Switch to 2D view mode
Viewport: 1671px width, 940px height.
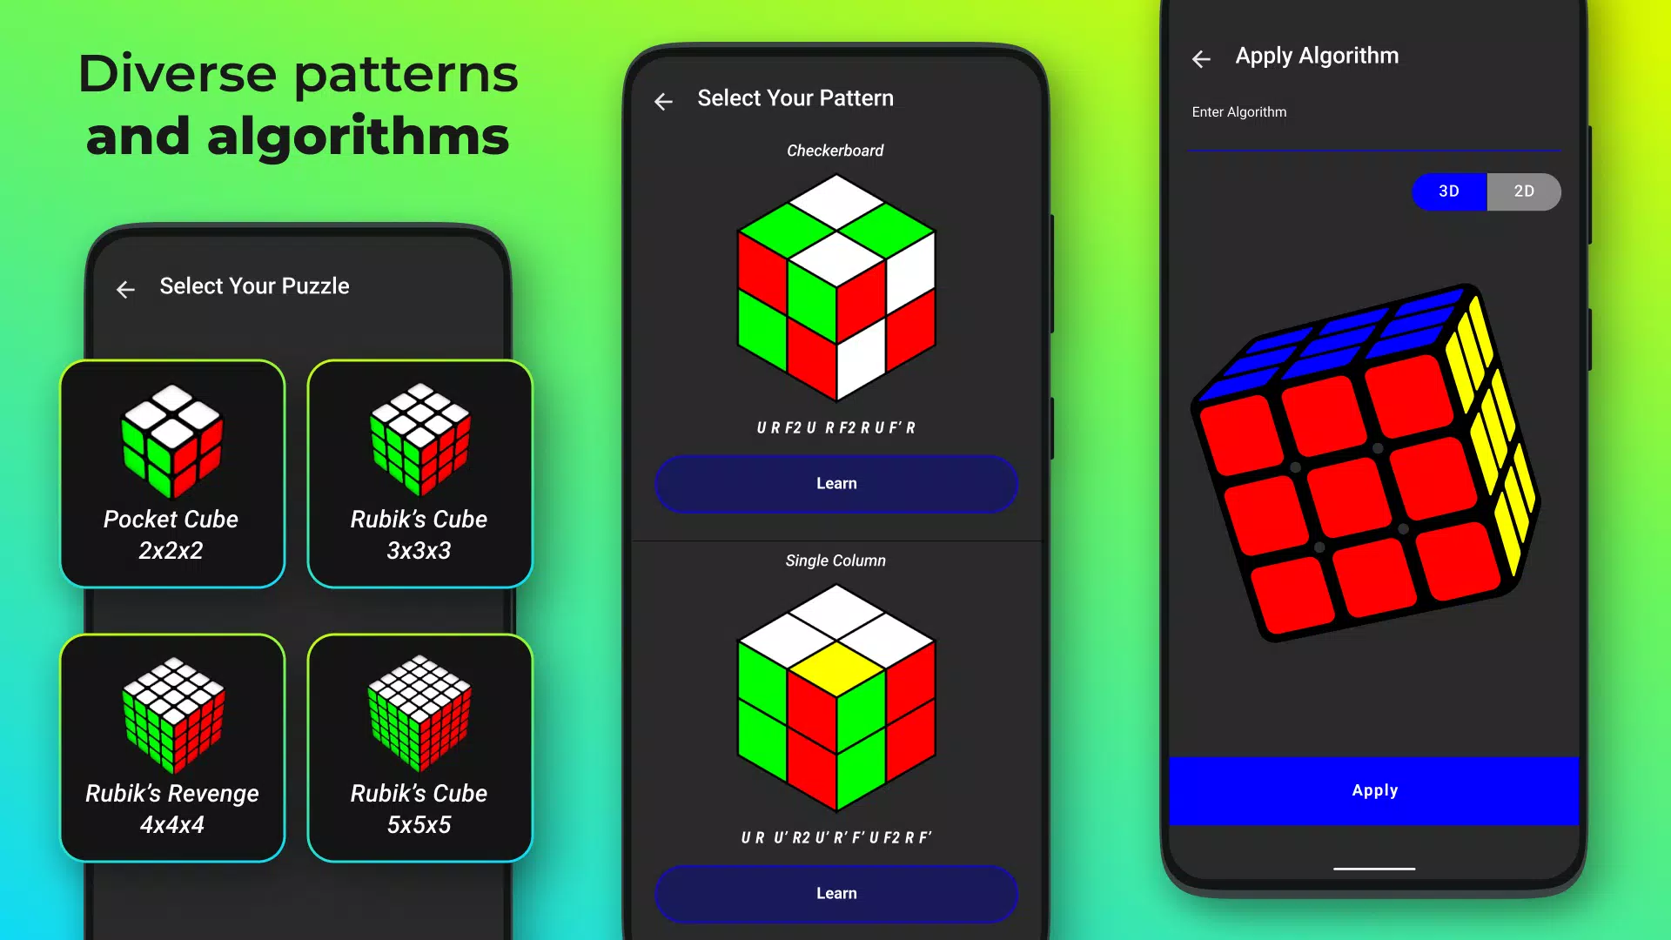click(1524, 191)
